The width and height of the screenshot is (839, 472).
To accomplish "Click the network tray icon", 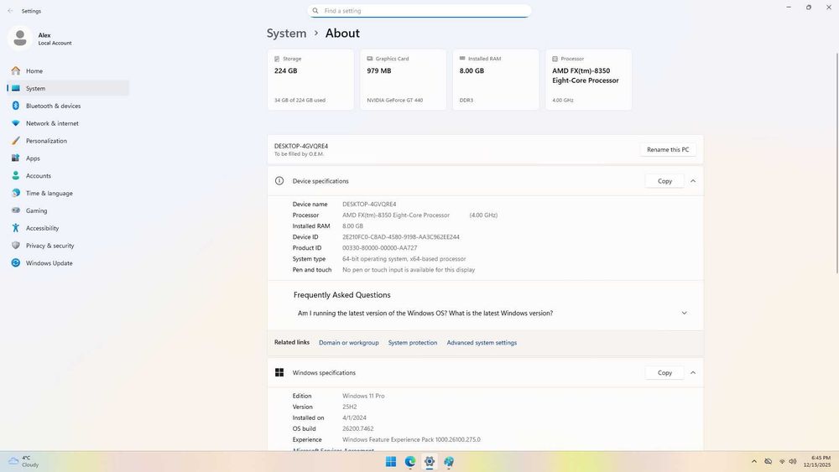I will [x=782, y=461].
